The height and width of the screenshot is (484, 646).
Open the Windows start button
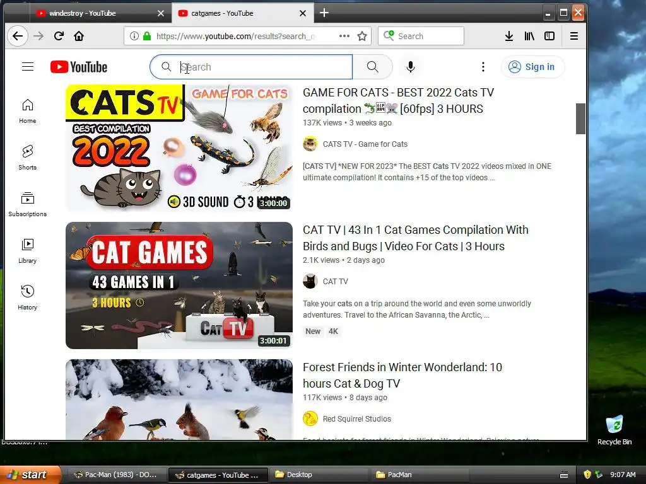(30, 475)
